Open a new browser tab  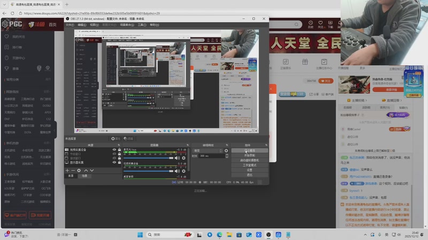(x=66, y=4)
